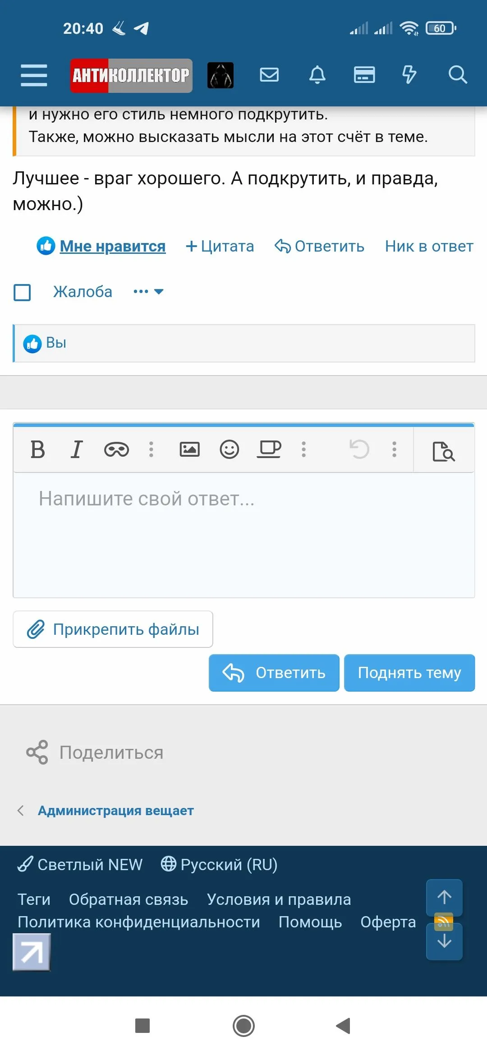Insert an image in reply editor
The image size is (487, 1055).
189,450
